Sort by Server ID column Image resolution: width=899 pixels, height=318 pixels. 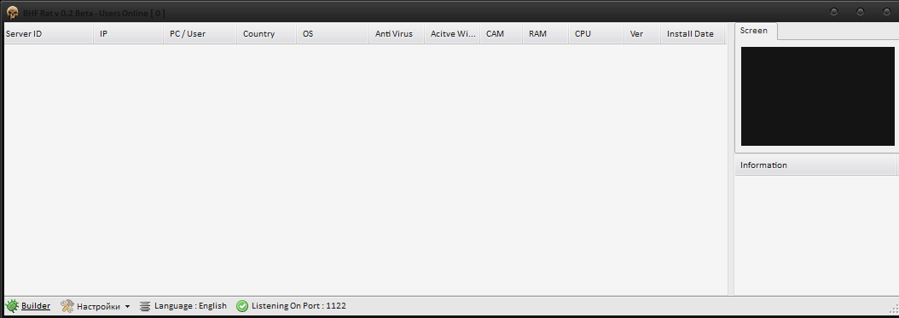(49, 34)
